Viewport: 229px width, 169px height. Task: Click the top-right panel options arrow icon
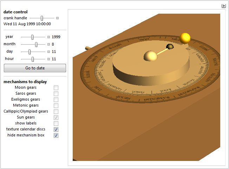pos(223,6)
